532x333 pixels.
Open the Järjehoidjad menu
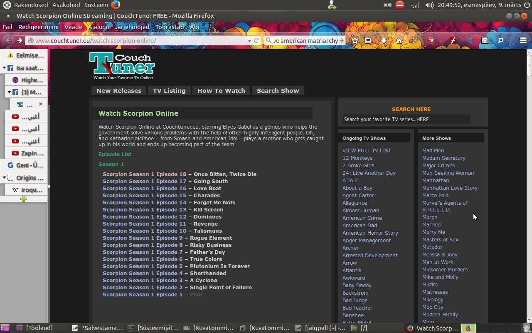(x=132, y=27)
